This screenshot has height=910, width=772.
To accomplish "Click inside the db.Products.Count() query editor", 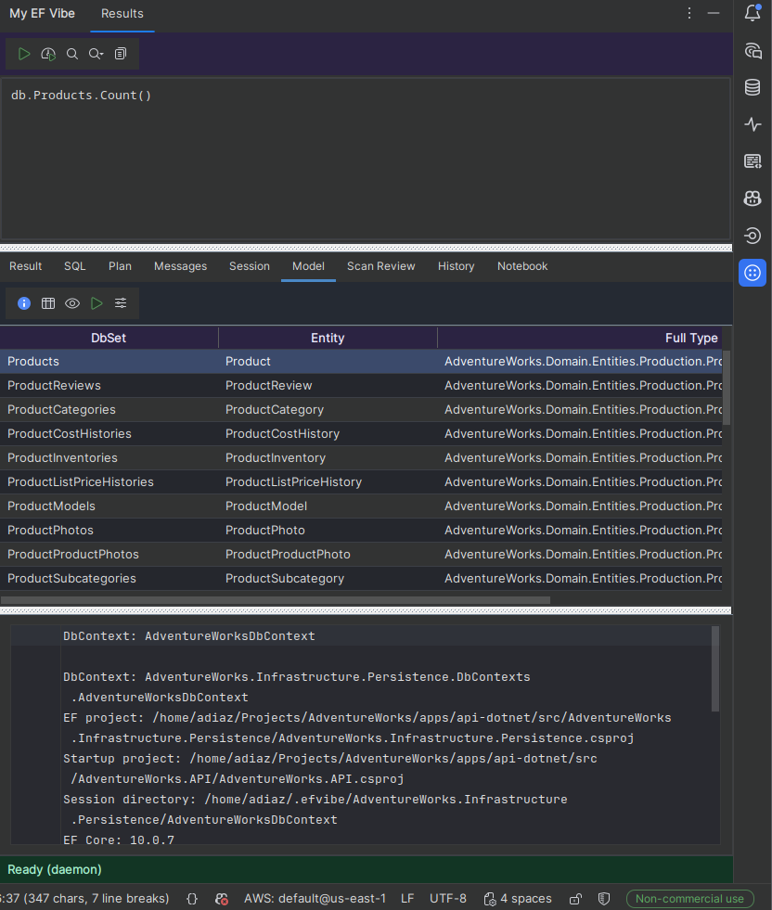I will [366, 158].
